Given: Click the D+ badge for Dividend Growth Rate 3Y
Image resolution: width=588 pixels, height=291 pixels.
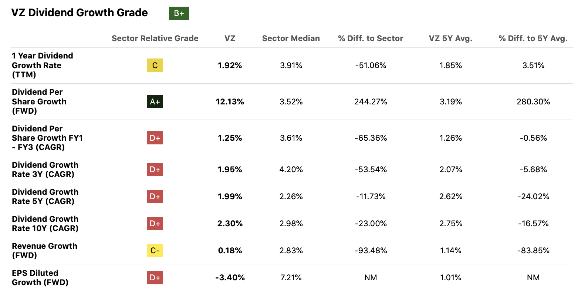Looking at the screenshot, I should pos(155,169).
